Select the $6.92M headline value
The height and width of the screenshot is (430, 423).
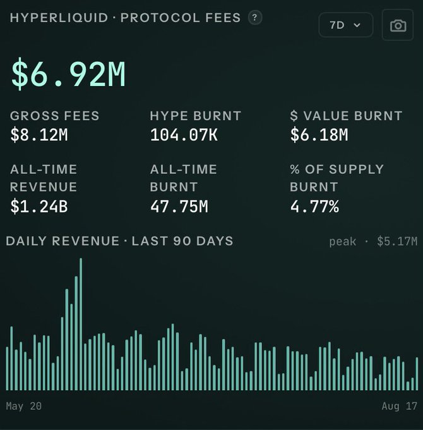(68, 74)
